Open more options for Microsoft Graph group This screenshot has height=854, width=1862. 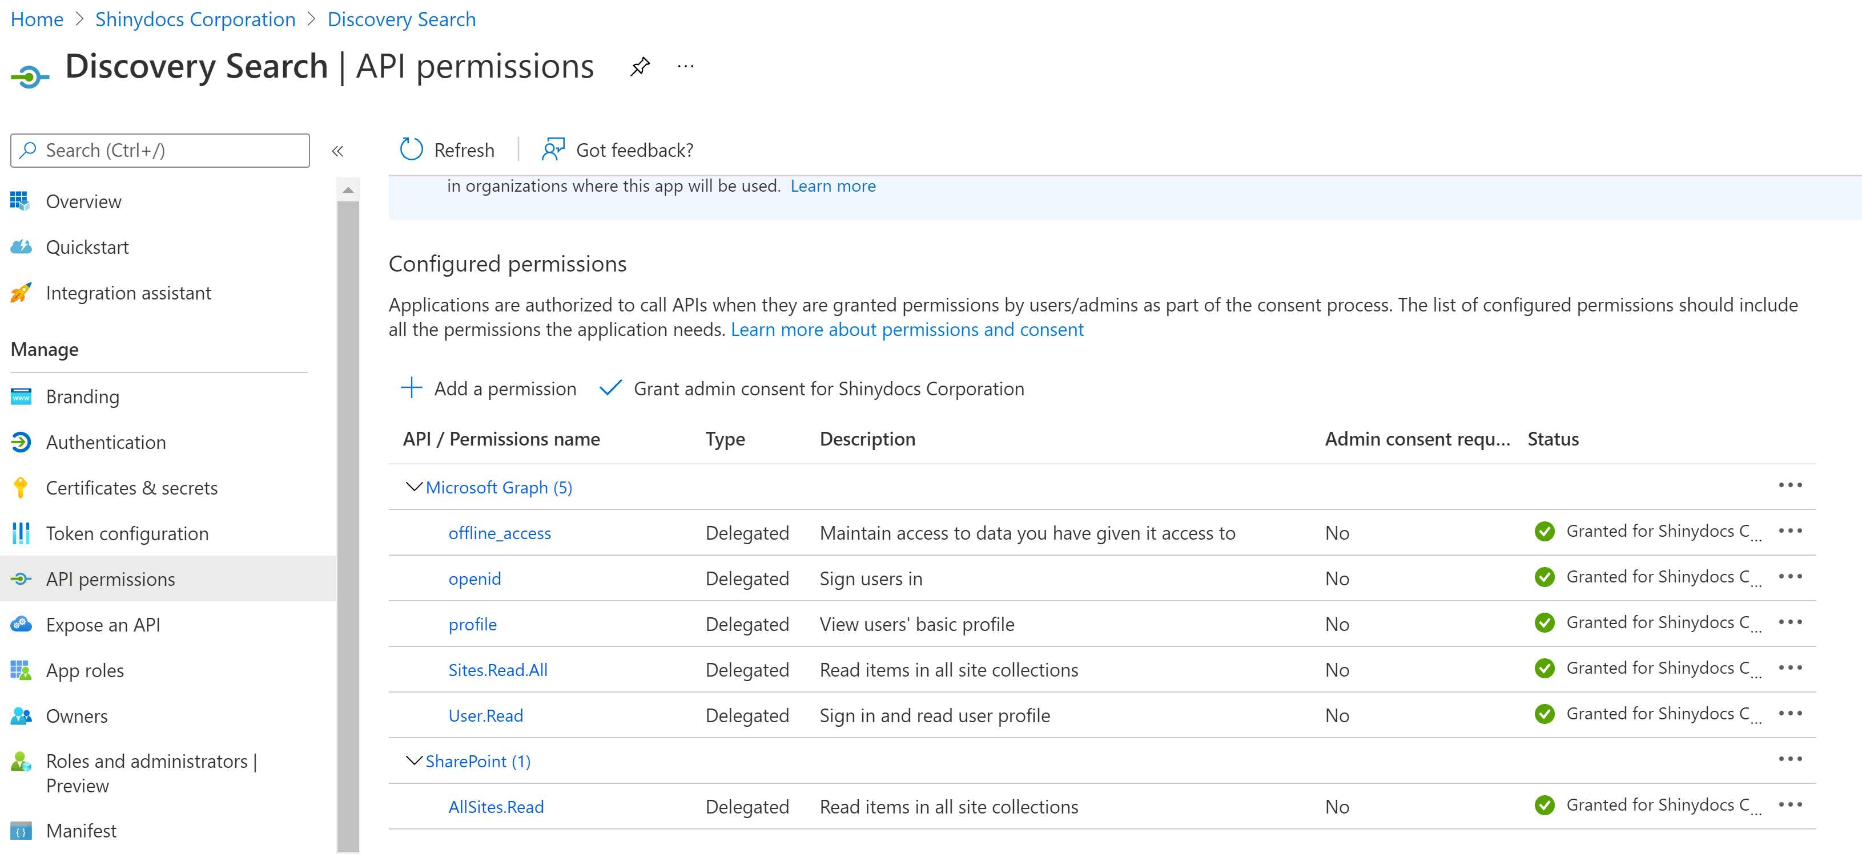1789,485
